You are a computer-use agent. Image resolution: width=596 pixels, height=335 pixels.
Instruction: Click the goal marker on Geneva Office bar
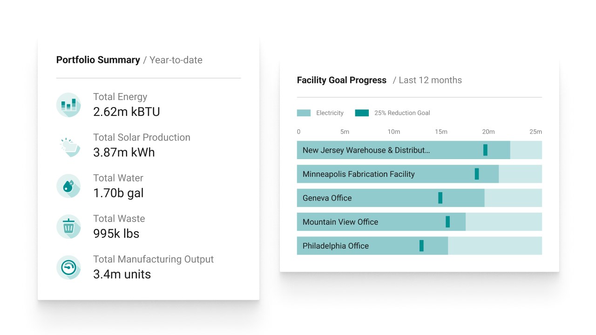coord(440,198)
